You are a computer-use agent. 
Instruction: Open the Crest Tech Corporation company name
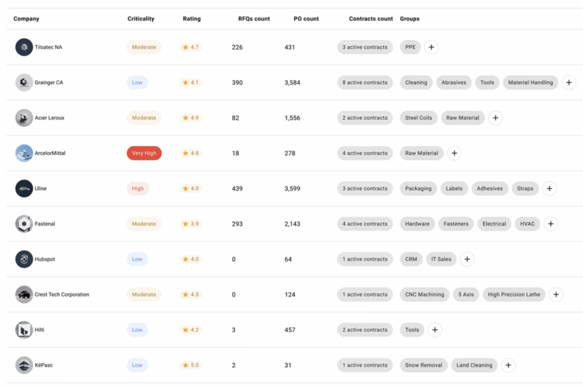pyautogui.click(x=62, y=295)
